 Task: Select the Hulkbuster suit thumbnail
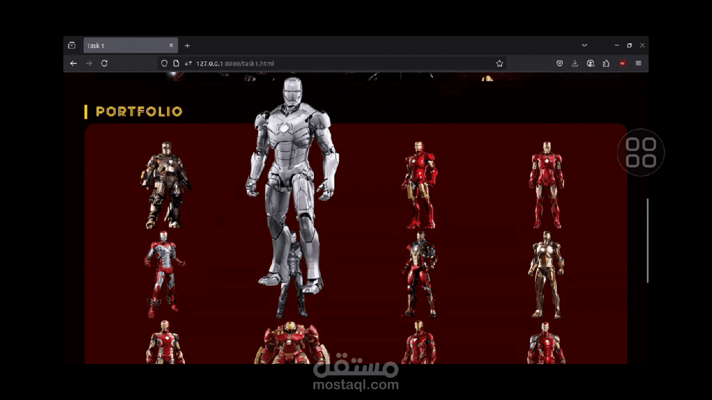pos(292,342)
